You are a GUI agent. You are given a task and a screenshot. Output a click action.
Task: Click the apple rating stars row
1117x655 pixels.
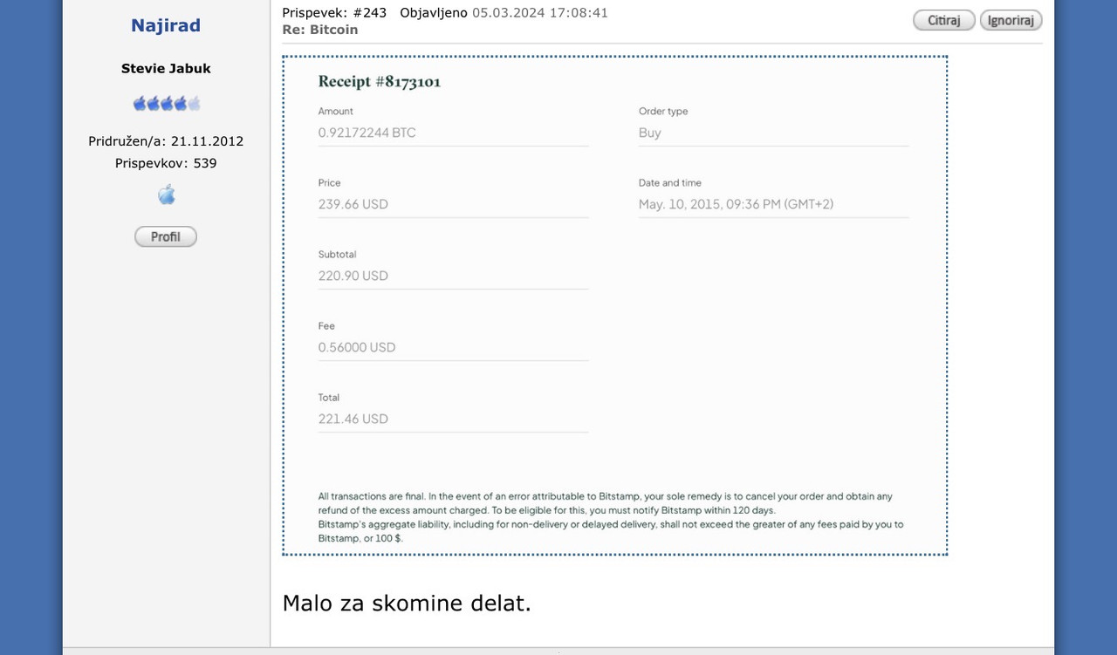pyautogui.click(x=167, y=104)
